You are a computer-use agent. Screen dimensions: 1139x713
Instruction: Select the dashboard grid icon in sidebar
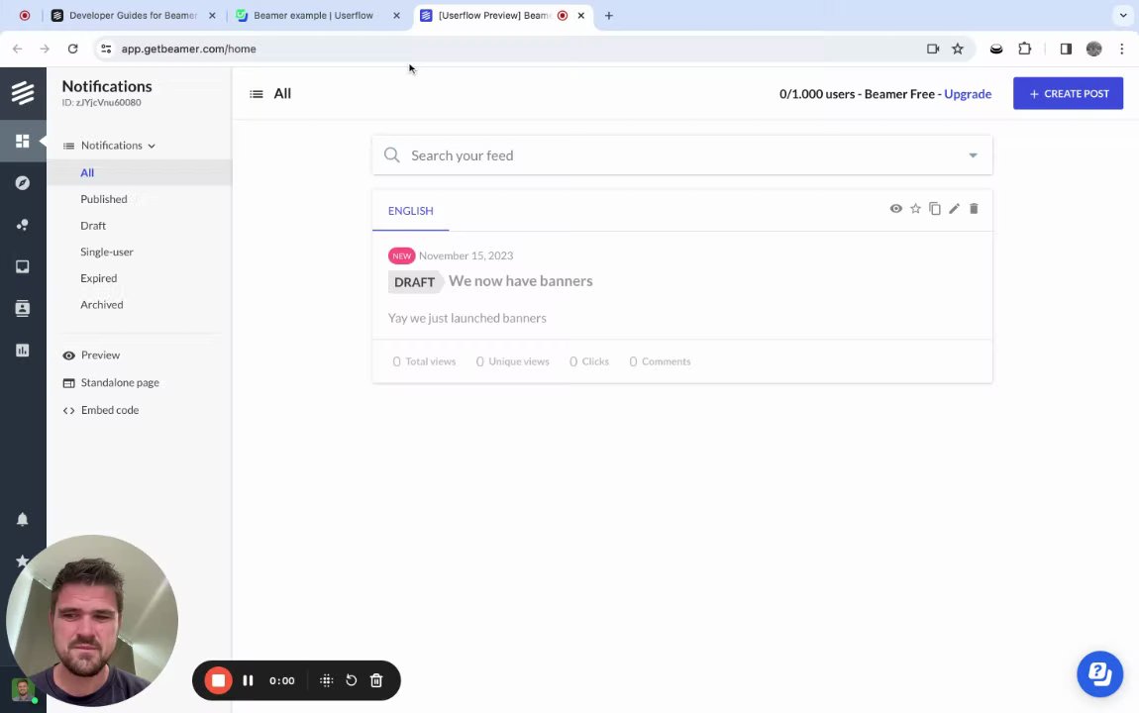(x=23, y=141)
